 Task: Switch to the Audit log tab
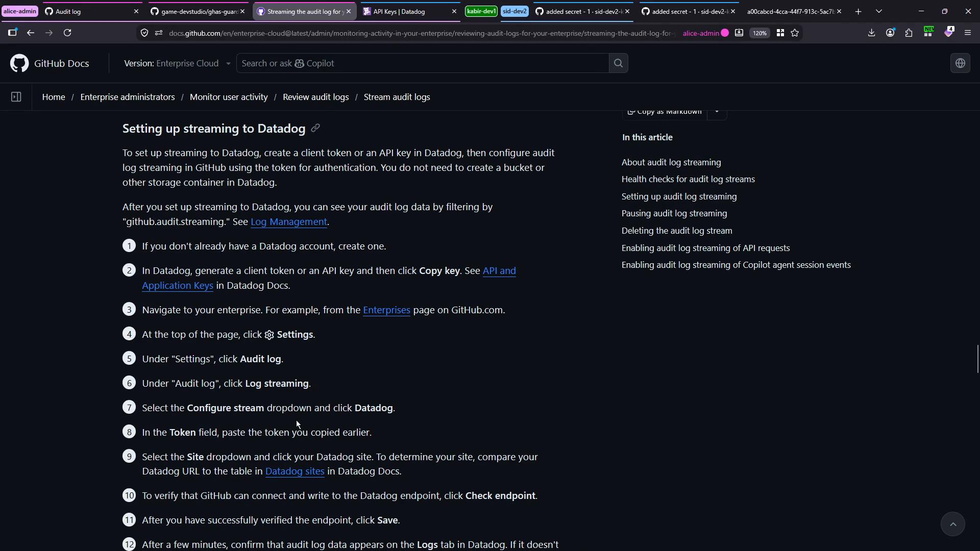coord(87,11)
